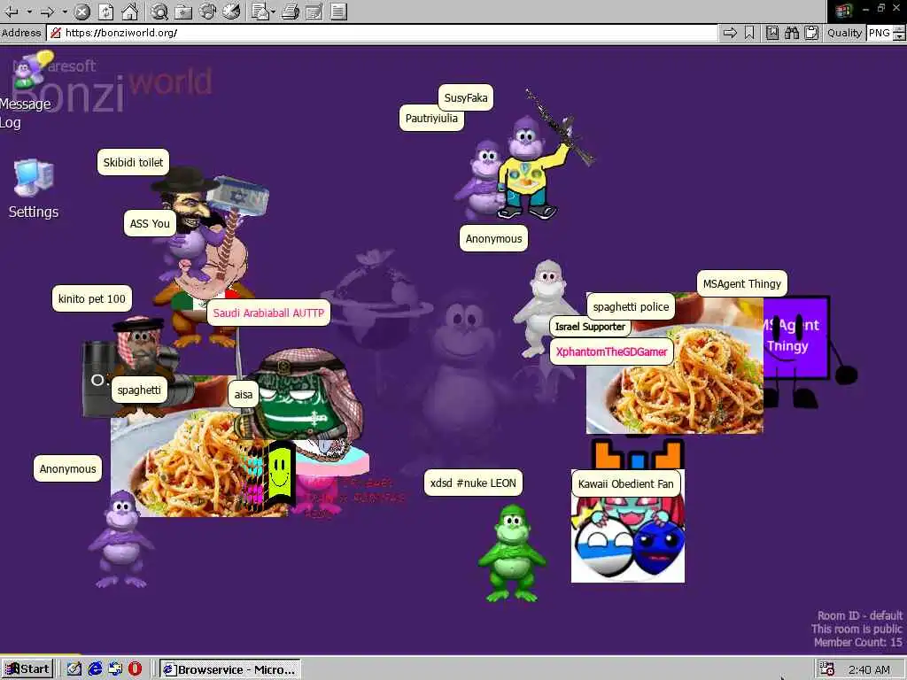Click the Israel Supporter name tag
This screenshot has width=907, height=680.
point(590,327)
